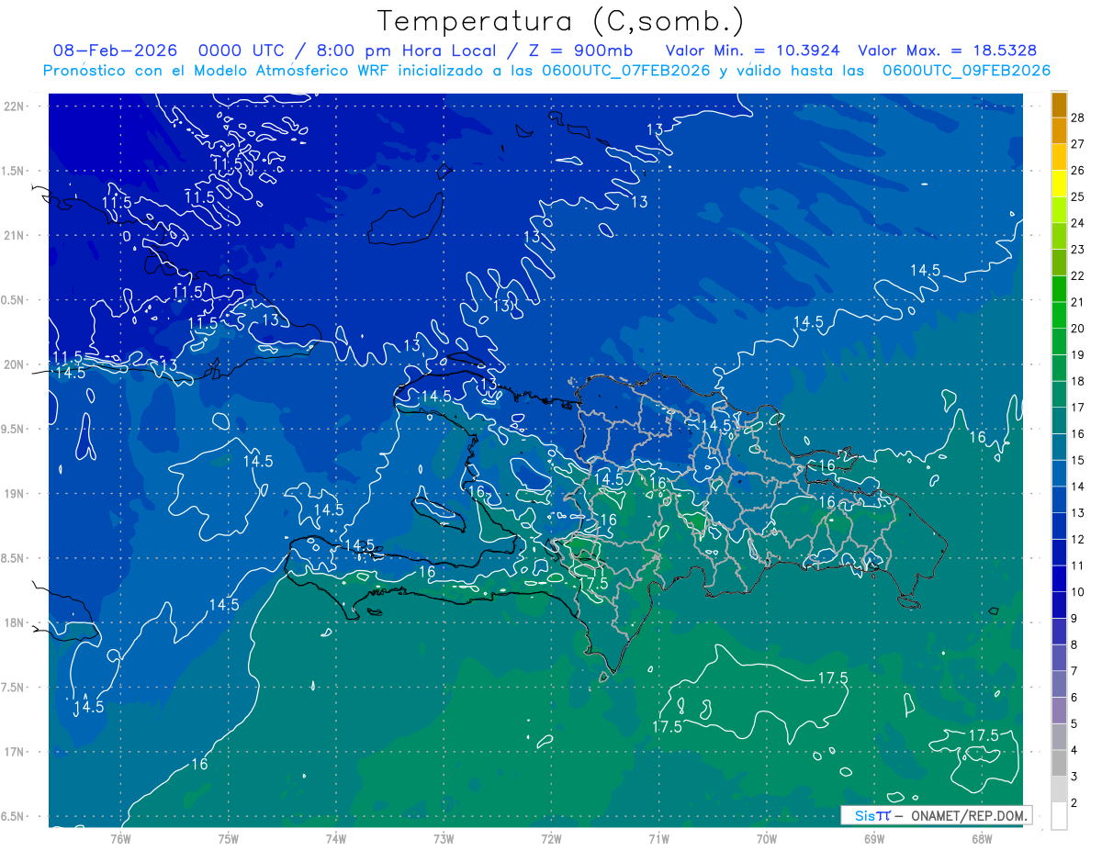Click the dark blue swatch between 10 and 11
This screenshot has width=1102, height=851.
[x=1059, y=578]
